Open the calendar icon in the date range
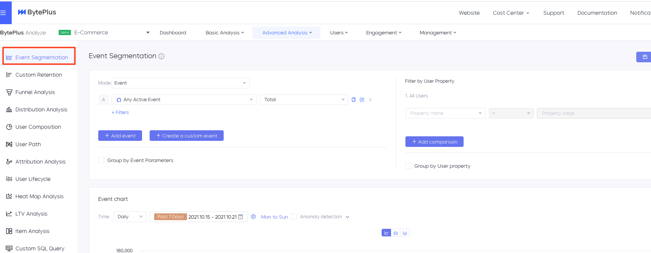Screen dimensions: 651x253 (x=241, y=217)
